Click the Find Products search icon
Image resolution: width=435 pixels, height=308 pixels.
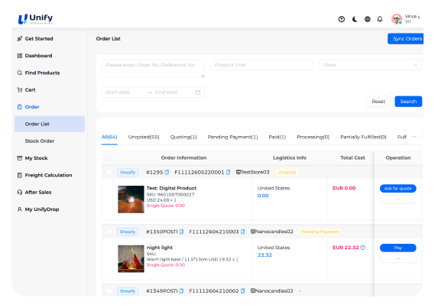(x=19, y=73)
